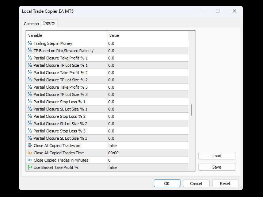Click the icon beside Partial Closure Stop Loss % 1
This screenshot has width=263, height=197.
pos(30,101)
